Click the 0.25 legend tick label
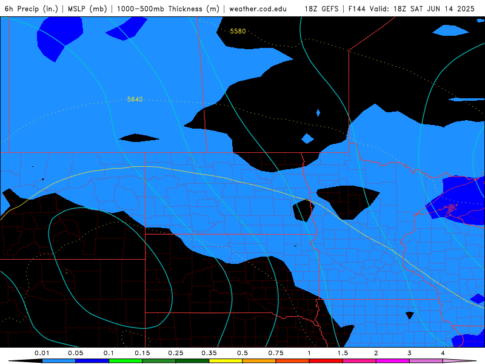485x364 pixels. 176,353
